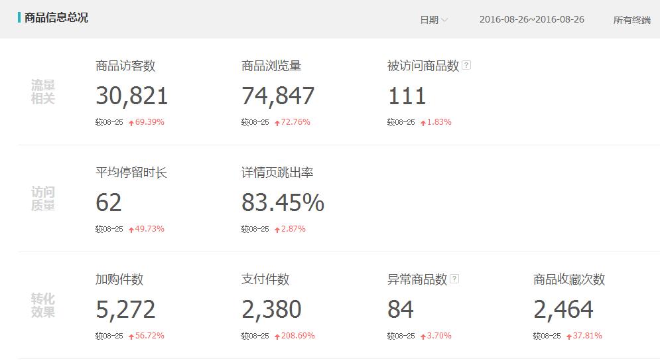Click the 商品收藏次数 metric title

[568, 279]
